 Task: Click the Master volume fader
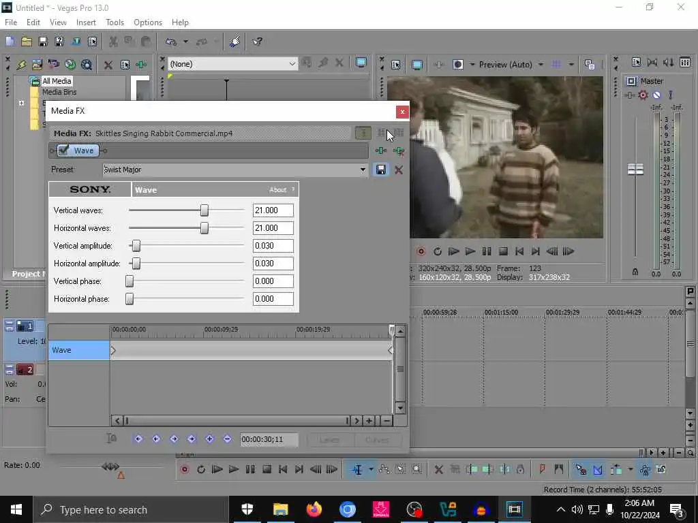point(635,169)
